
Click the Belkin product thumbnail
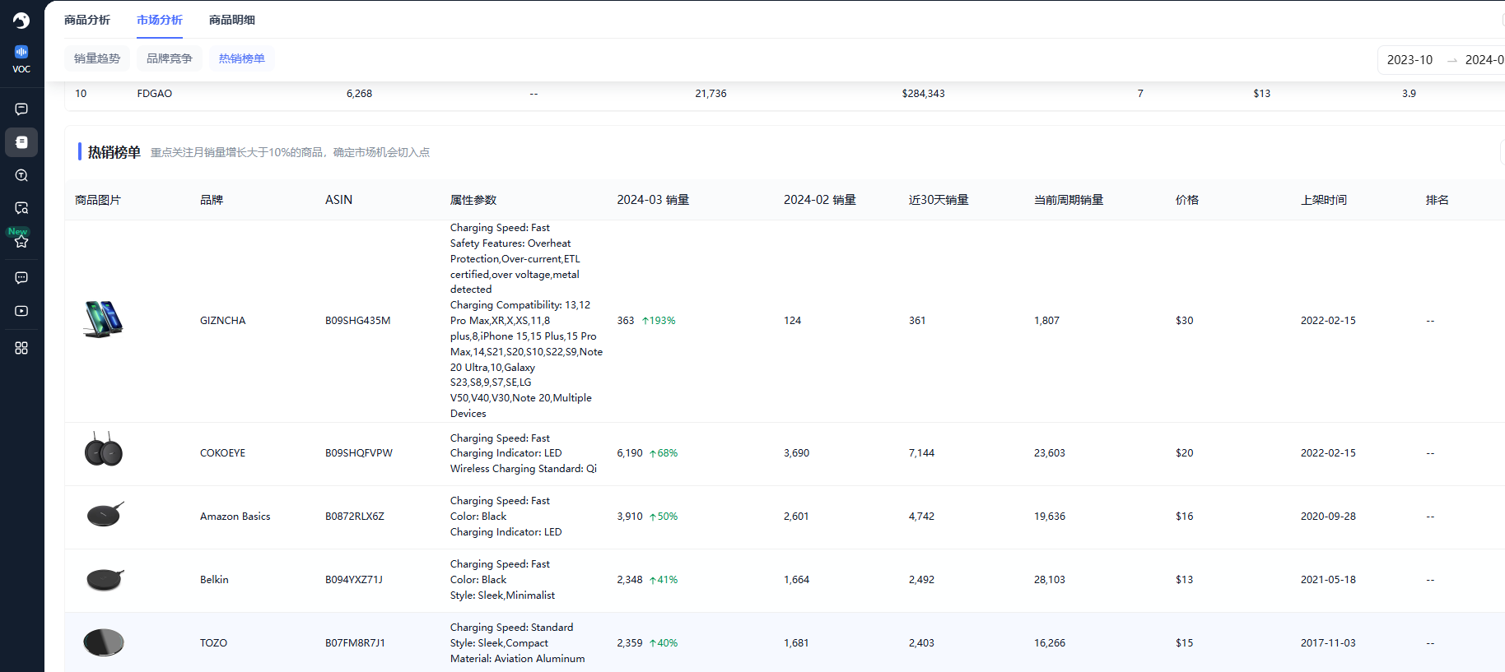pos(105,578)
